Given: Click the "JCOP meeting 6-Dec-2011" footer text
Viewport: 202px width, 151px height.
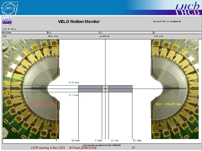Looking at the screenshot, I should coord(48,148).
